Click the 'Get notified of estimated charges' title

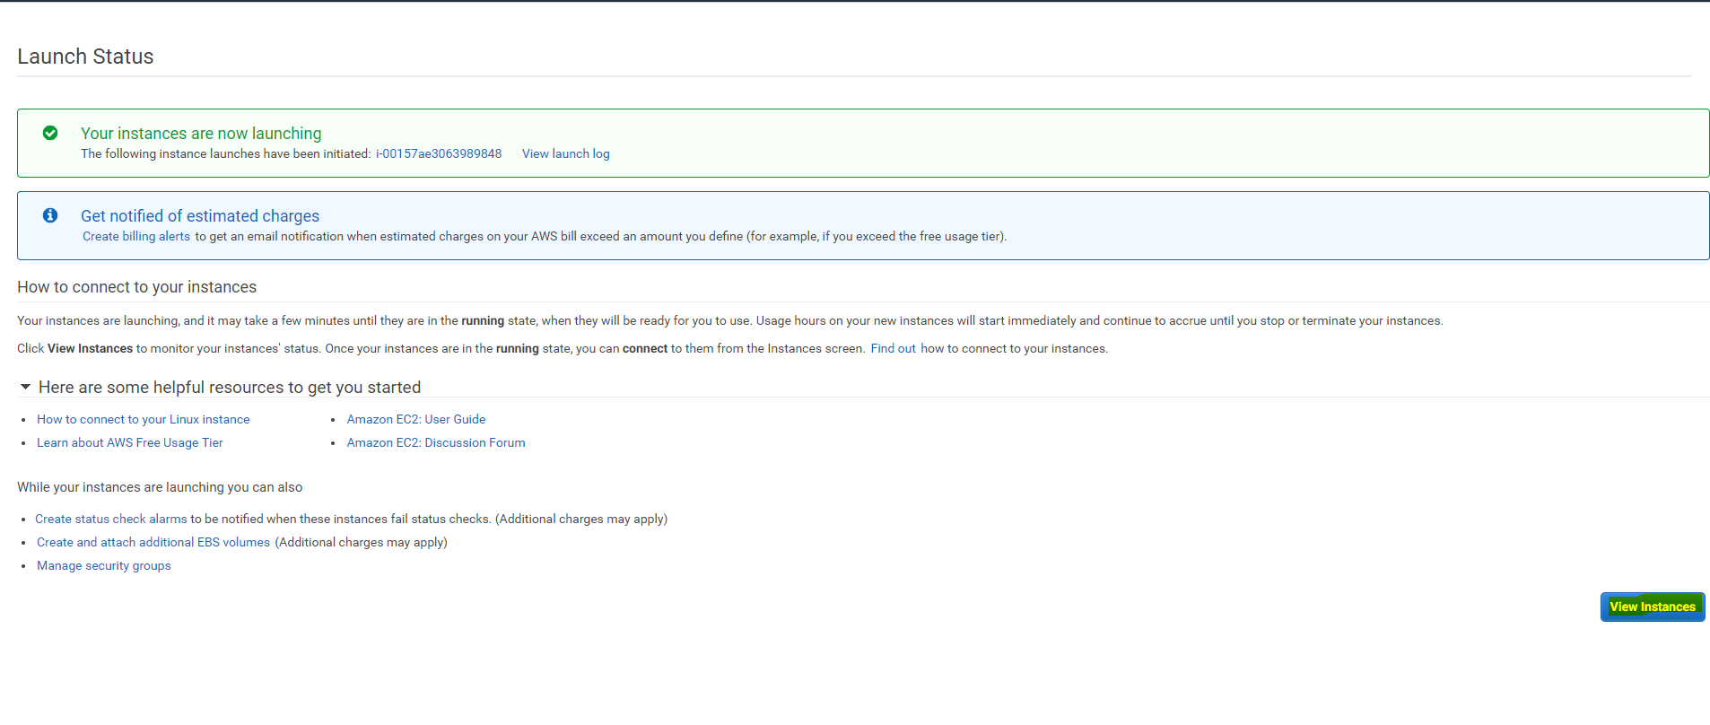[200, 215]
